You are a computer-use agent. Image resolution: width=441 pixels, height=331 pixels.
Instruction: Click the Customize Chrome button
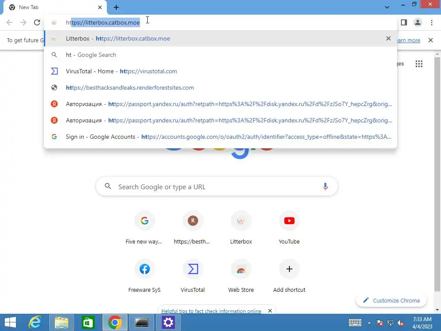(391, 300)
